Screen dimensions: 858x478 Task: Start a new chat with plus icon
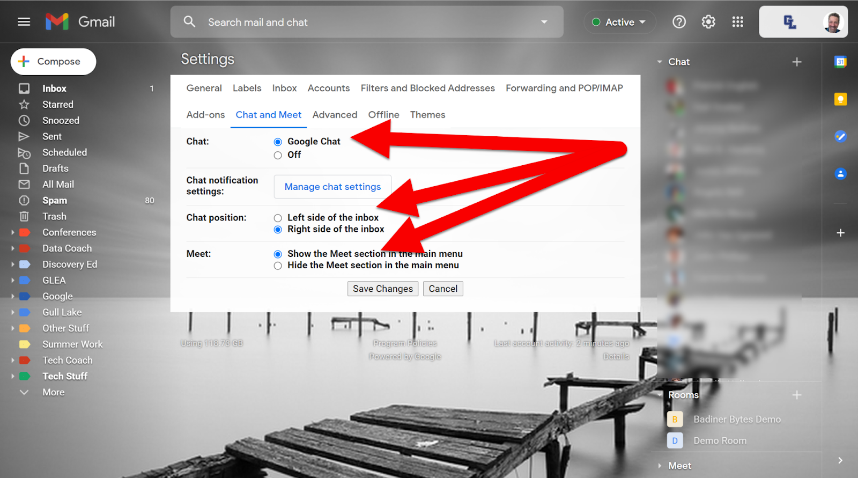797,62
